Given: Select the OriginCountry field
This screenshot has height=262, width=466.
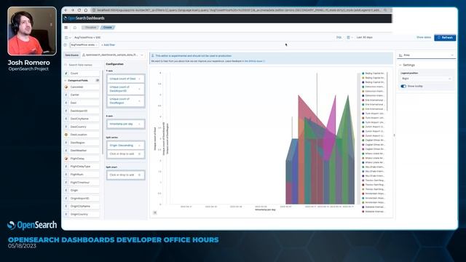Looking at the screenshot, I should coord(82,214).
